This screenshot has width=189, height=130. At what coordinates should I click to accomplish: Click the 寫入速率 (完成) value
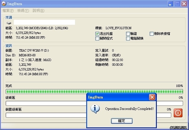[x=116, y=55]
